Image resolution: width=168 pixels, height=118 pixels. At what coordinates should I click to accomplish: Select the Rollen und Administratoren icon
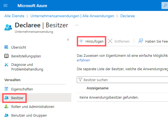click(x=7, y=107)
